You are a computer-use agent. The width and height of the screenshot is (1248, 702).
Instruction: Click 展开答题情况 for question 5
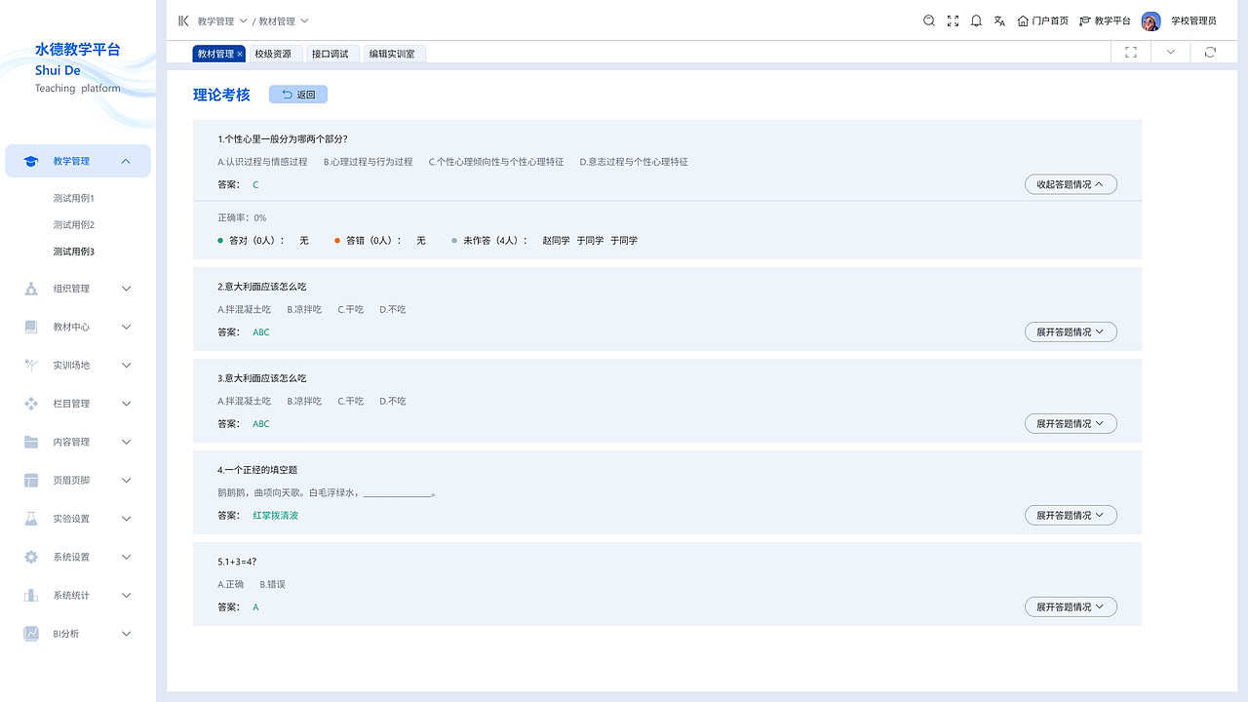[1071, 607]
